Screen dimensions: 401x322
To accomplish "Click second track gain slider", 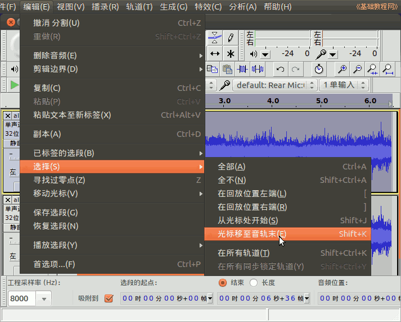I will coord(14,240).
